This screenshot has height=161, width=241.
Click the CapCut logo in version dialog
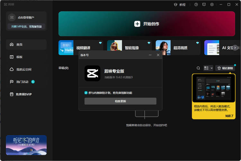pyautogui.click(x=92, y=73)
